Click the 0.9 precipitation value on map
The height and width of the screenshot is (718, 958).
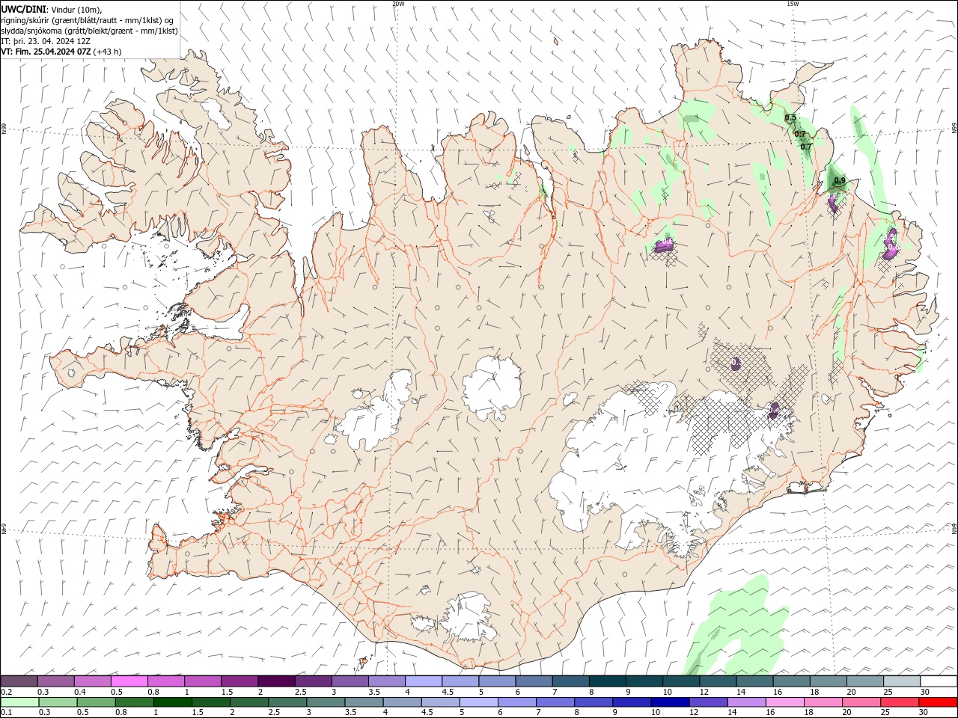click(x=840, y=180)
